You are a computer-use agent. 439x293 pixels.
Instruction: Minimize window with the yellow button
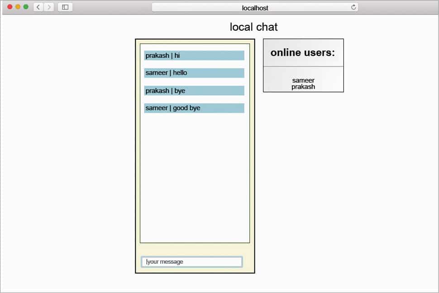pyautogui.click(x=18, y=7)
